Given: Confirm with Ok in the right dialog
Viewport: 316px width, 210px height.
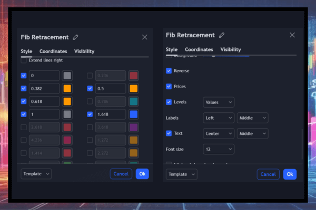Looking at the screenshot, I should pyautogui.click(x=290, y=174).
